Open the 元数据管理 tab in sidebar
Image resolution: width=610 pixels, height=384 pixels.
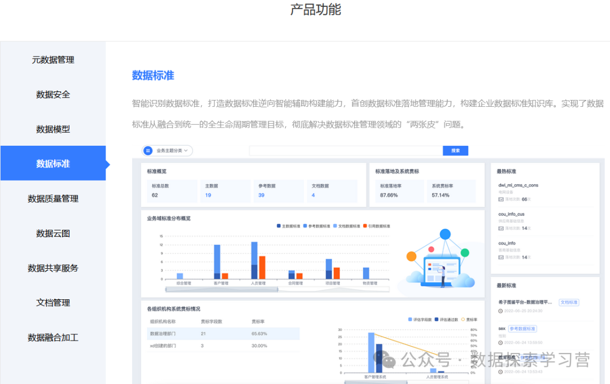point(53,60)
